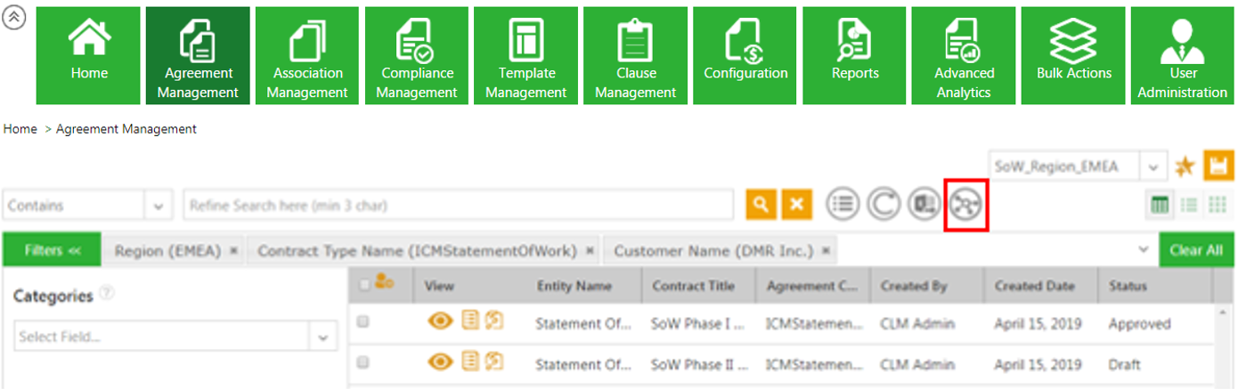Mark the saved search as favorite star

(1184, 166)
